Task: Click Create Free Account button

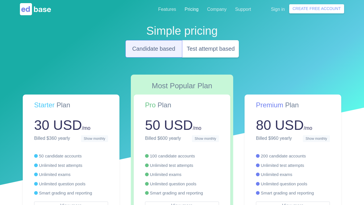Action: tap(317, 9)
